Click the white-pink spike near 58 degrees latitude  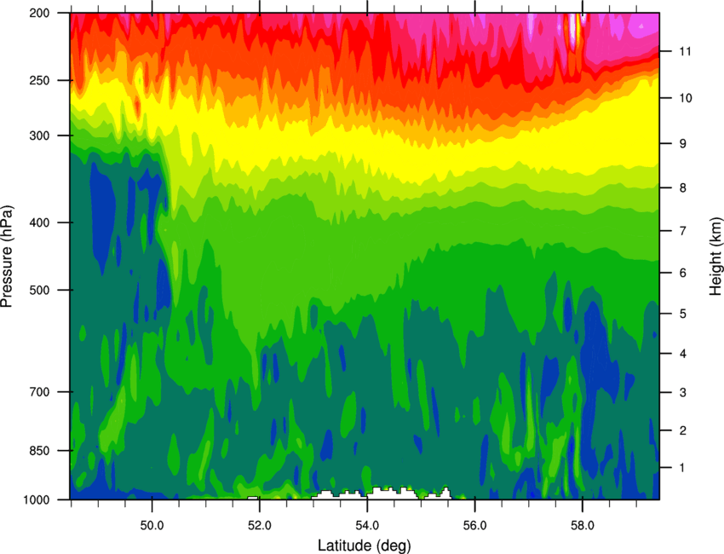(574, 30)
